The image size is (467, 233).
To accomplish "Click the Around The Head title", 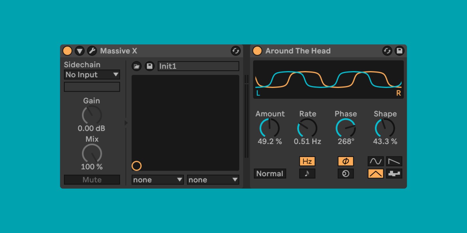I will 298,51.
